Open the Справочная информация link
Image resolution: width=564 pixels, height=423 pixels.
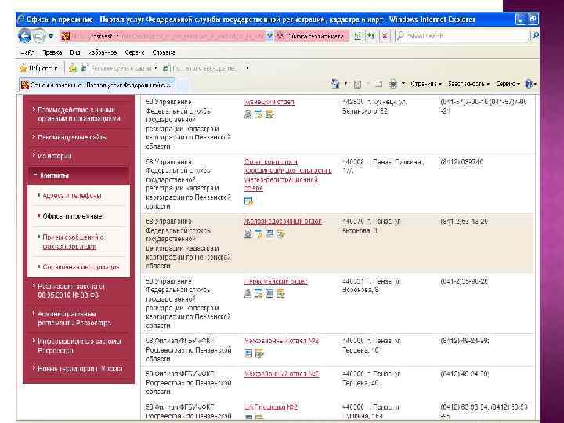(81, 267)
